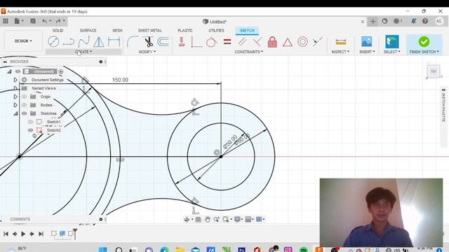
Task: Apply Concentric constraint
Action: click(302, 42)
